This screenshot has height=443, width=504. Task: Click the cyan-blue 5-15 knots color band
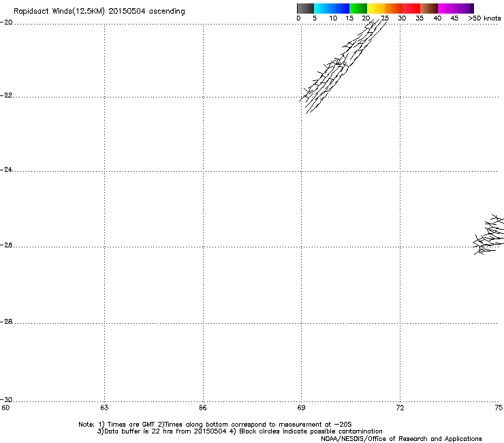pos(332,8)
